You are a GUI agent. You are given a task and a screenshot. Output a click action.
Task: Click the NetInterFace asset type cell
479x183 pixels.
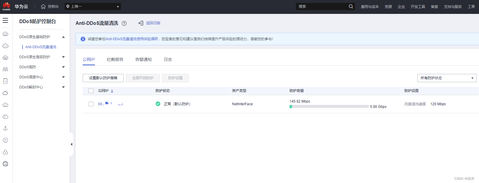click(x=242, y=104)
